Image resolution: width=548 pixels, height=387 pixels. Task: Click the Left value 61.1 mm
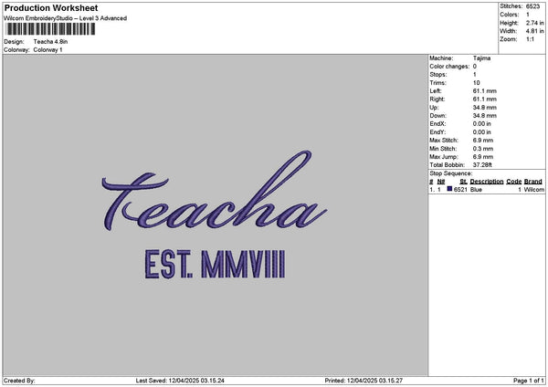[485, 91]
